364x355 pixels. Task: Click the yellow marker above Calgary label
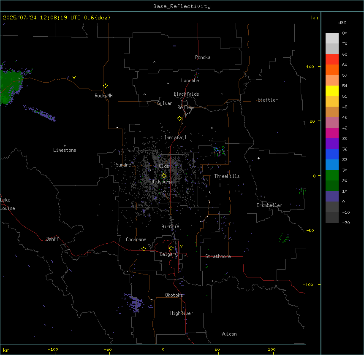pos(171,248)
